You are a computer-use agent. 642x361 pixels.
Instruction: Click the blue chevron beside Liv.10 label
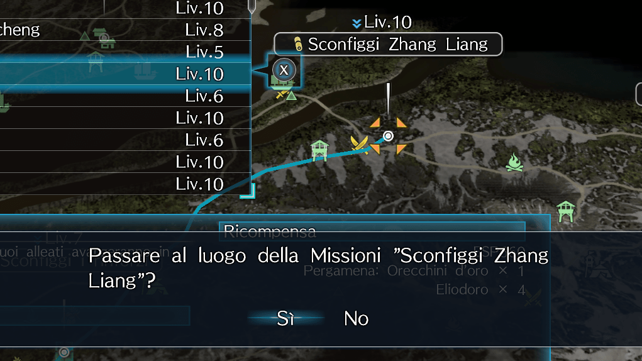click(x=357, y=23)
